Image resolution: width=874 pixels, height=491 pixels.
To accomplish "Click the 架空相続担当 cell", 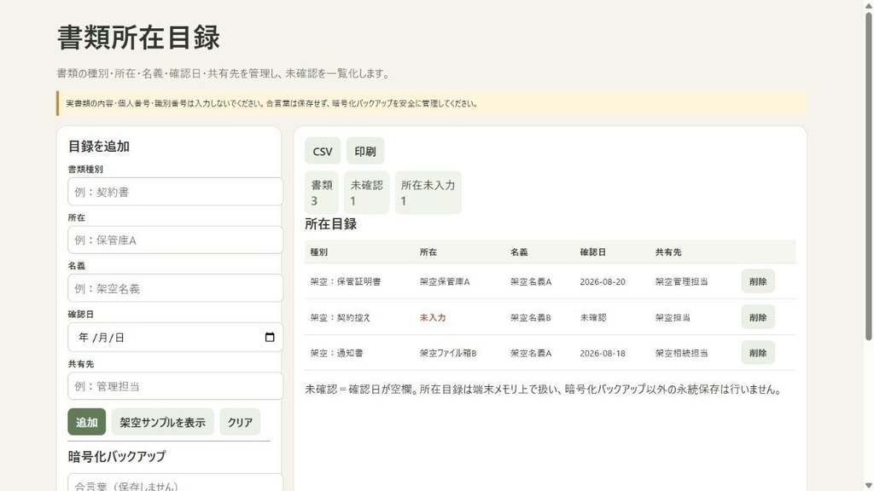I will pyautogui.click(x=682, y=353).
